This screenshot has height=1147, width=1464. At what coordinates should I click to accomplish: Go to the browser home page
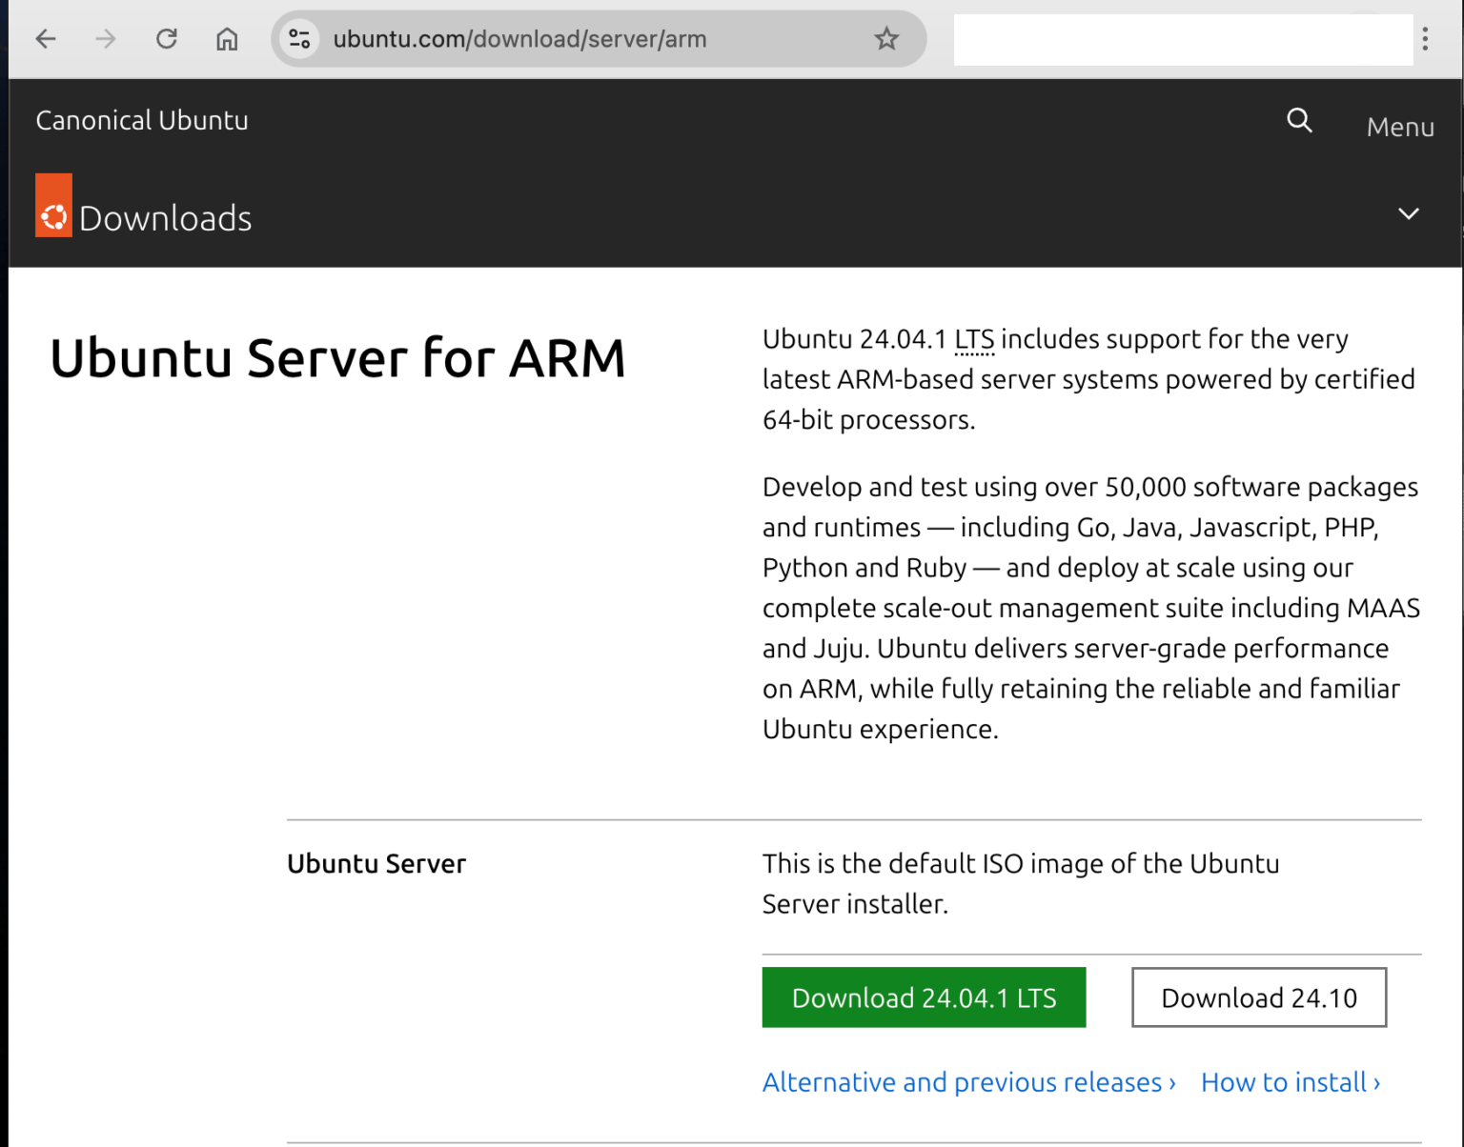coord(227,39)
